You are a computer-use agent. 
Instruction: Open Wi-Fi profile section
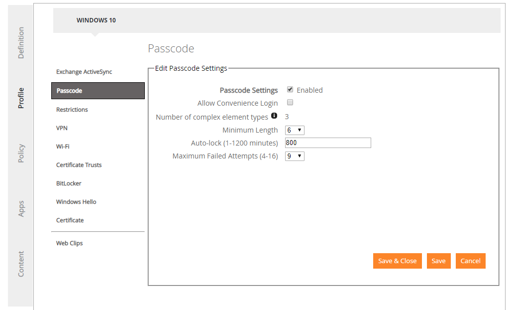[x=63, y=147]
